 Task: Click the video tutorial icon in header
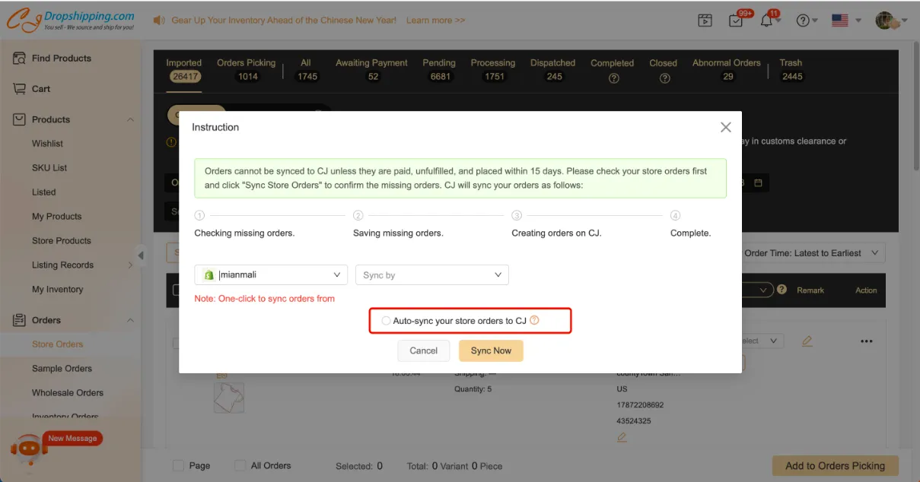pyautogui.click(x=705, y=21)
